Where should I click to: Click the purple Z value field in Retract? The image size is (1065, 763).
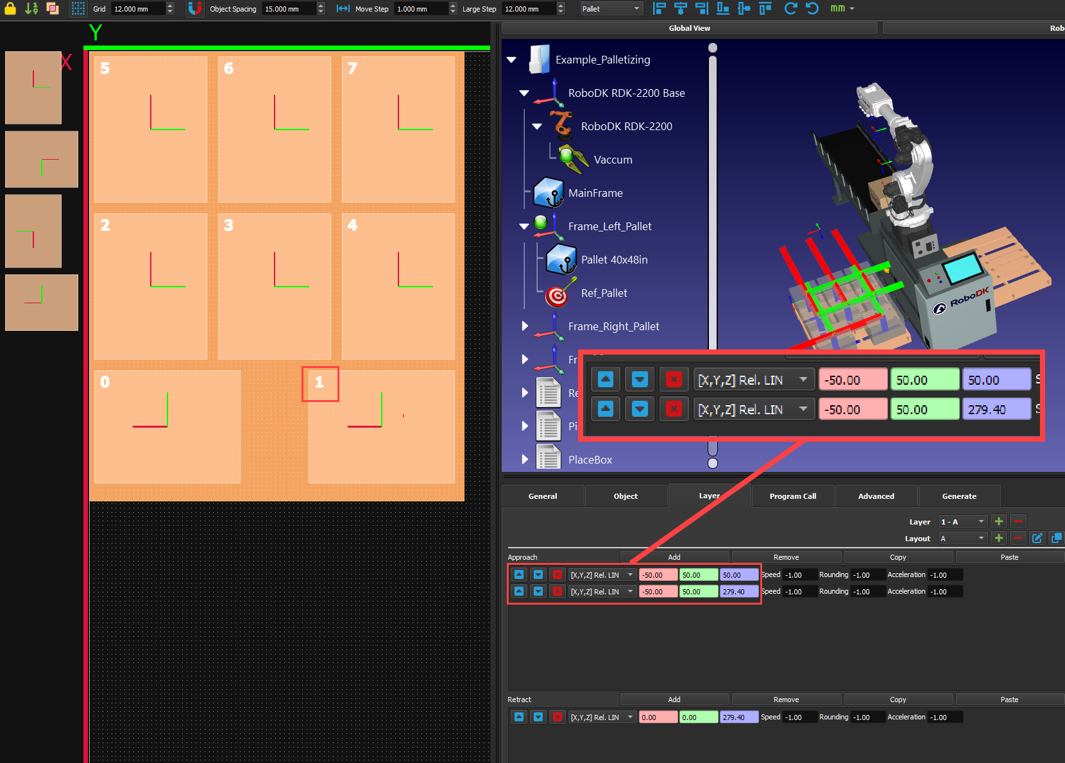(738, 717)
